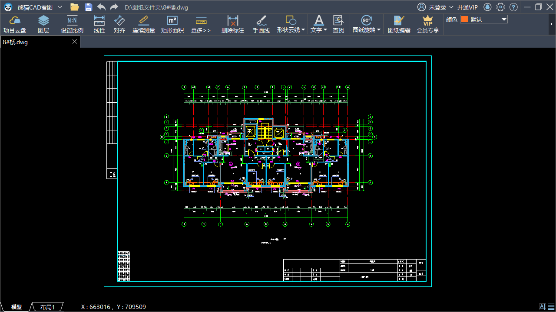The width and height of the screenshot is (556, 312).
Task: Click the orange color swatch
Action: pos(465,19)
